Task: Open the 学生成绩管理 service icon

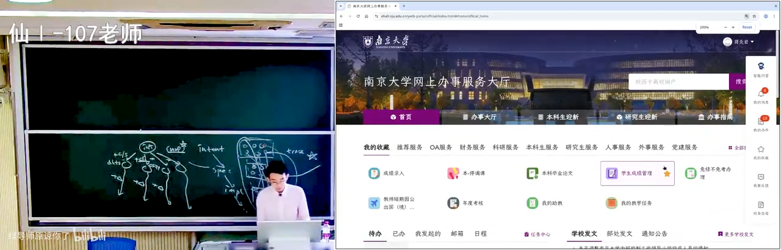Action: point(612,174)
